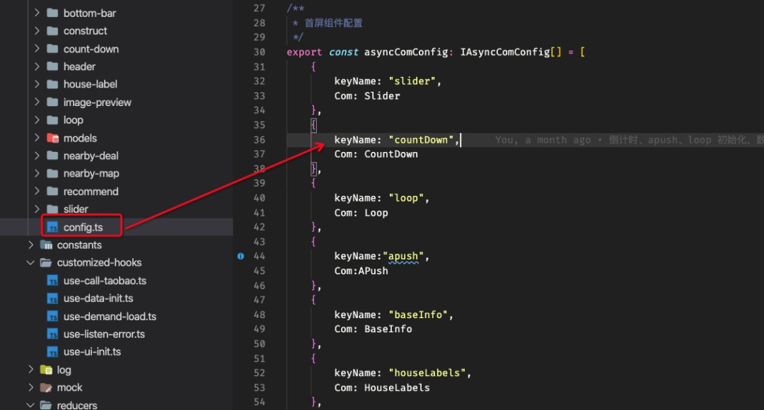The image size is (764, 410).
Task: Click the "houseLabels" string on line 52
Action: point(427,373)
